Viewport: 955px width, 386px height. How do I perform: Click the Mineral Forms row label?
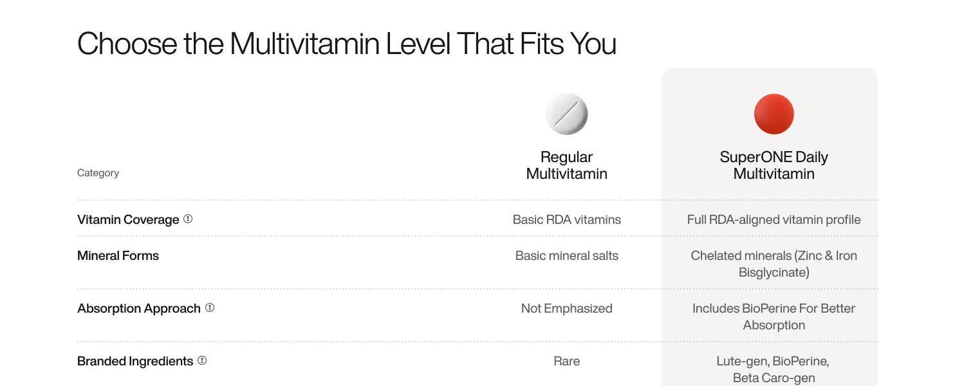[x=118, y=255]
